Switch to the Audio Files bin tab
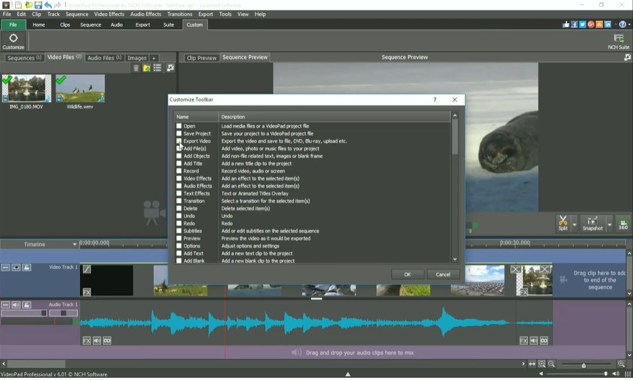Viewport: 633px width, 380px height. (104, 58)
